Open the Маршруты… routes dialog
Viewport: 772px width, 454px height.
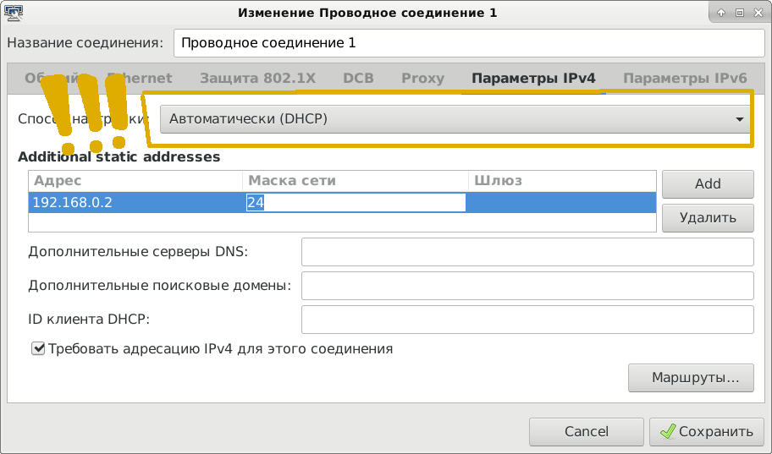[x=691, y=377]
